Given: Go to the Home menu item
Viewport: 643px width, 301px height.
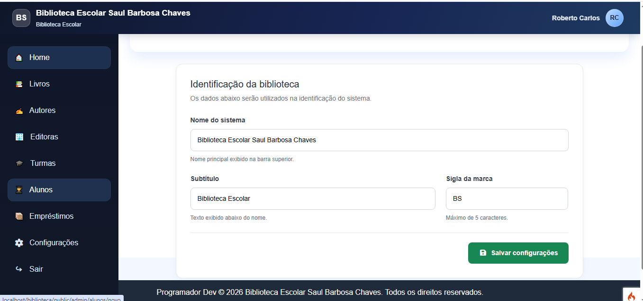Looking at the screenshot, I should click(x=59, y=58).
